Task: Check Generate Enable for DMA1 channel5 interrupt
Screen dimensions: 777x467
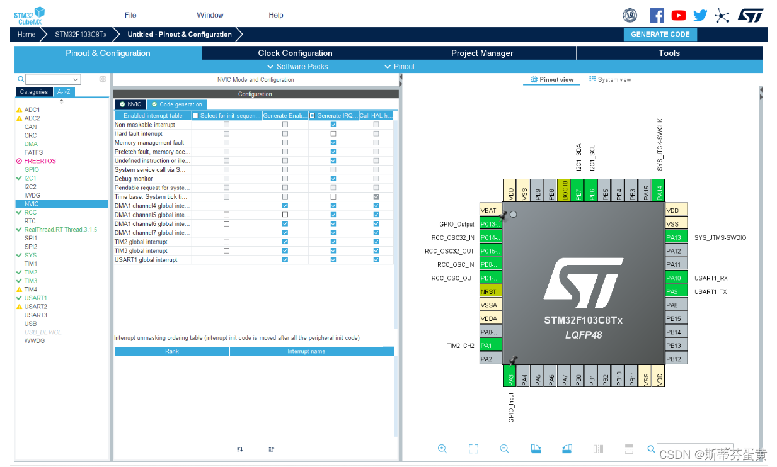Action: click(285, 215)
